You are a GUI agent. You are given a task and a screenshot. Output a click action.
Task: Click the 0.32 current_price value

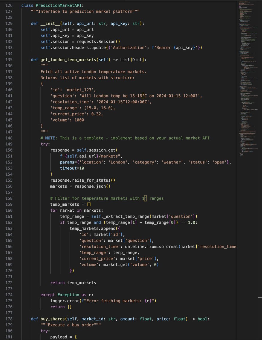(x=96, y=114)
